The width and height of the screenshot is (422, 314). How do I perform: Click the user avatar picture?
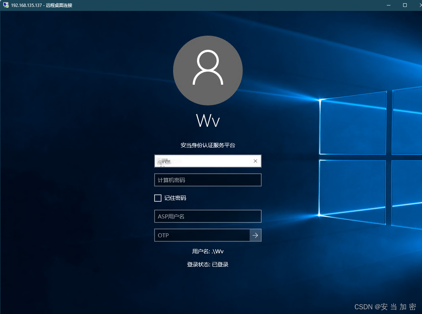click(x=208, y=71)
